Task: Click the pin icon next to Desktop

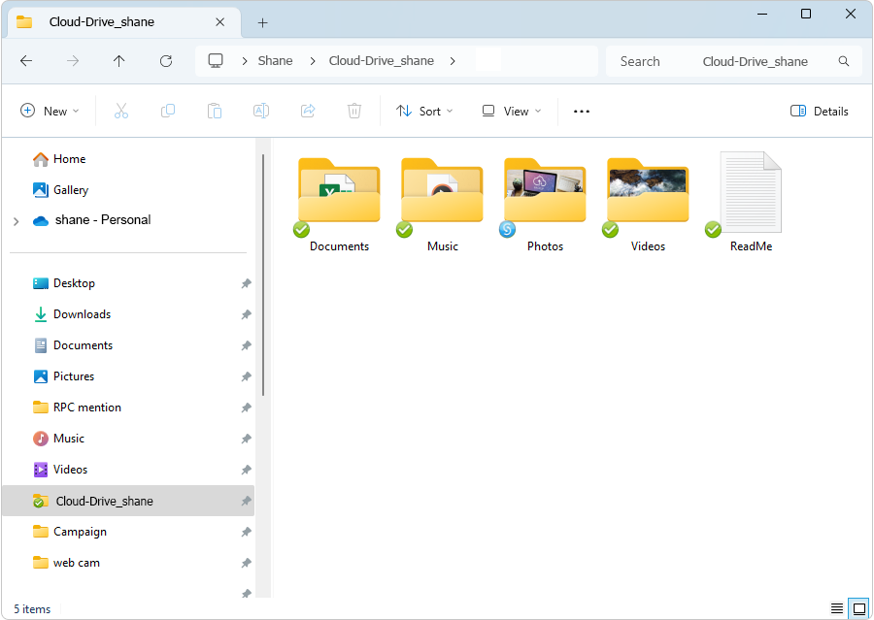Action: click(246, 283)
